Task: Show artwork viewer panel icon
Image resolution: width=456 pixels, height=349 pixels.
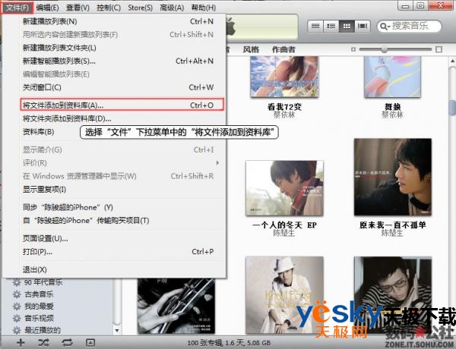Action: tap(90, 343)
